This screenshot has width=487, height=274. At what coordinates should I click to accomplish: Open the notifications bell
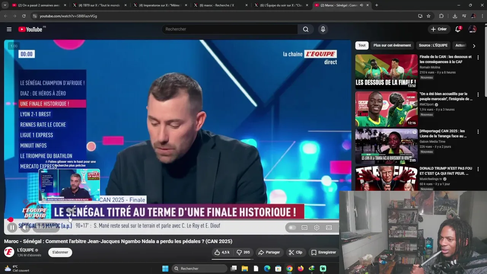458,29
